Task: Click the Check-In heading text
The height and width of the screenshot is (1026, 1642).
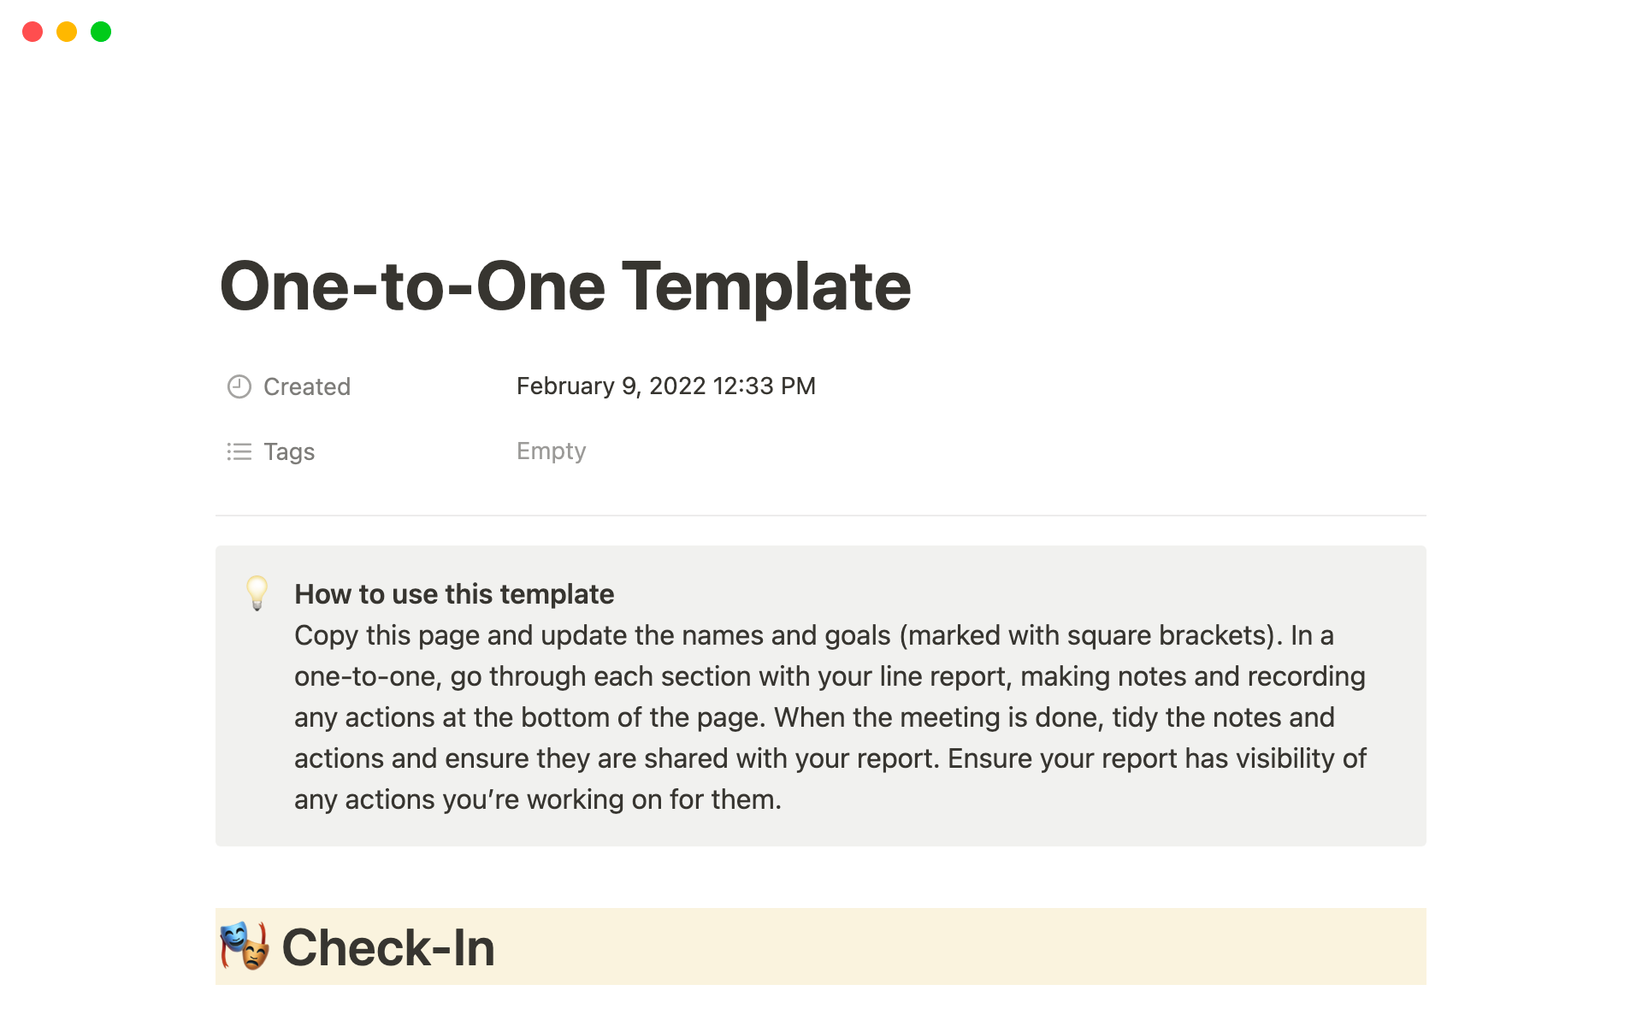Action: click(x=388, y=947)
